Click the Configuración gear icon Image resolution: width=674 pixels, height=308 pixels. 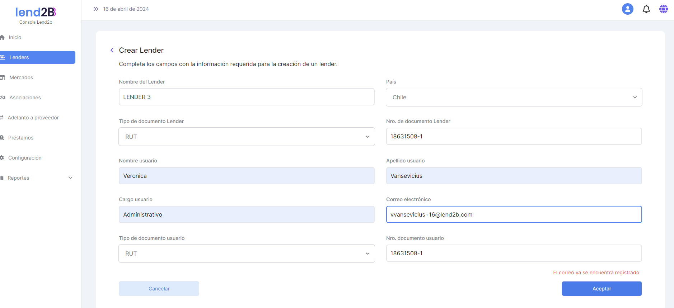(x=2, y=158)
